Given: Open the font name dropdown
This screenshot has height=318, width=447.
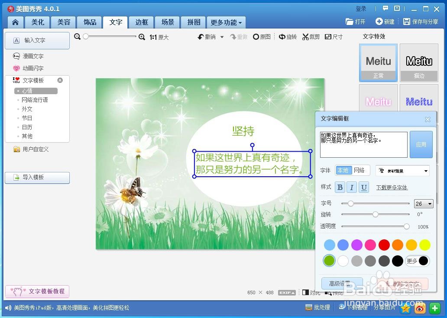Looking at the screenshot, I should click(402, 171).
